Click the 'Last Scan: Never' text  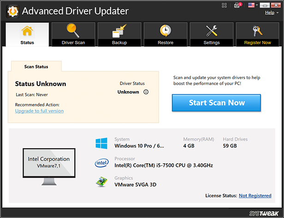(x=32, y=95)
